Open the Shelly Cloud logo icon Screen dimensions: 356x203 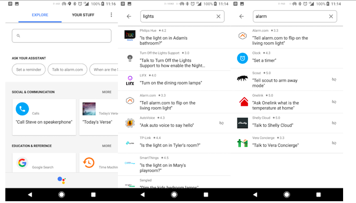(x=243, y=123)
